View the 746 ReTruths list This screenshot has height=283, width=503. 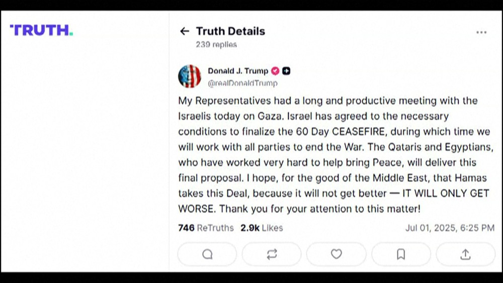(206, 228)
